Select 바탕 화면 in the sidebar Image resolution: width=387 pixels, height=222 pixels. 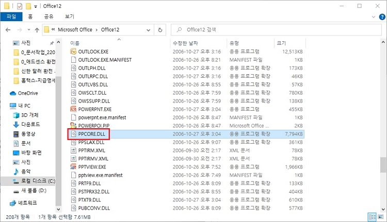click(x=27, y=152)
